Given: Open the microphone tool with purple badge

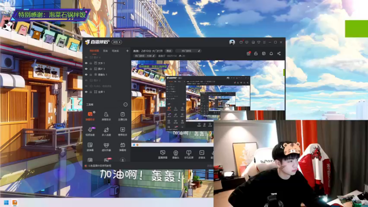Looking at the screenshot, I should tap(90, 132).
